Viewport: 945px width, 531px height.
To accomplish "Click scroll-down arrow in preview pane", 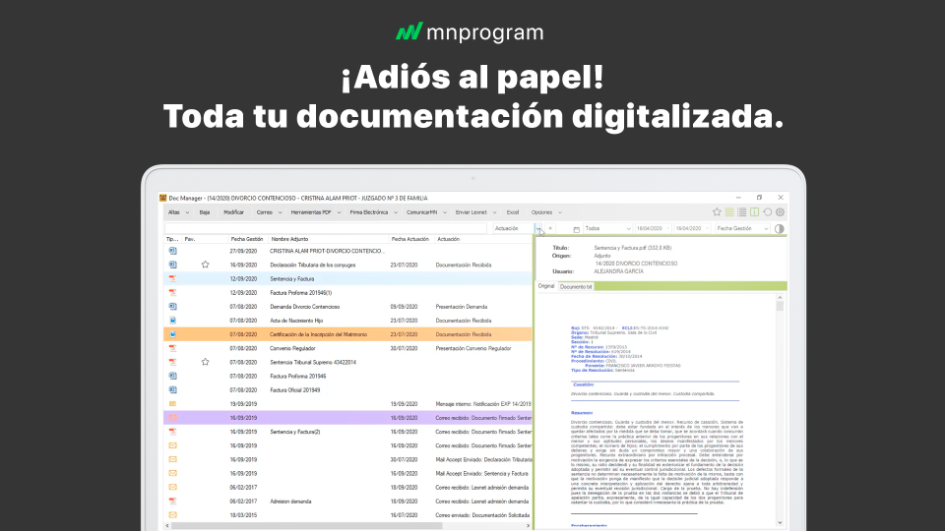I will pos(780,522).
